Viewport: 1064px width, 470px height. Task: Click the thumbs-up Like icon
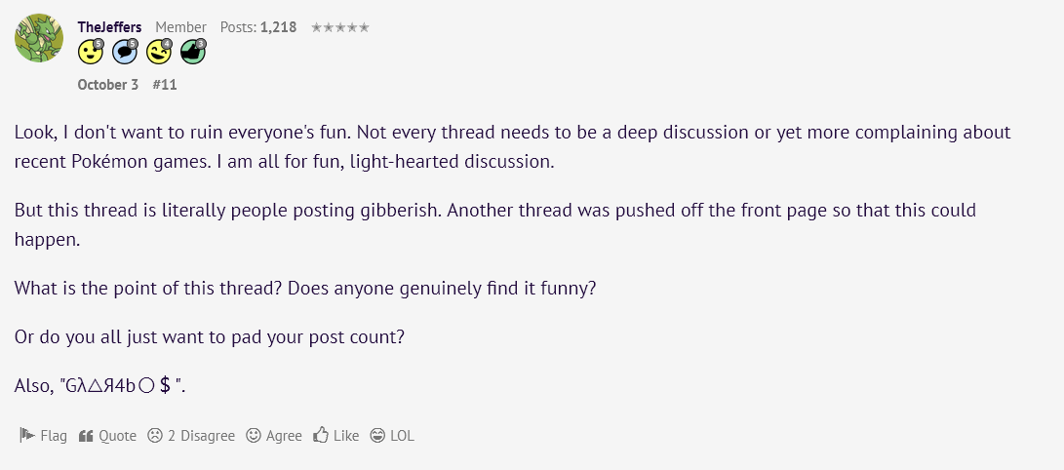(x=321, y=436)
